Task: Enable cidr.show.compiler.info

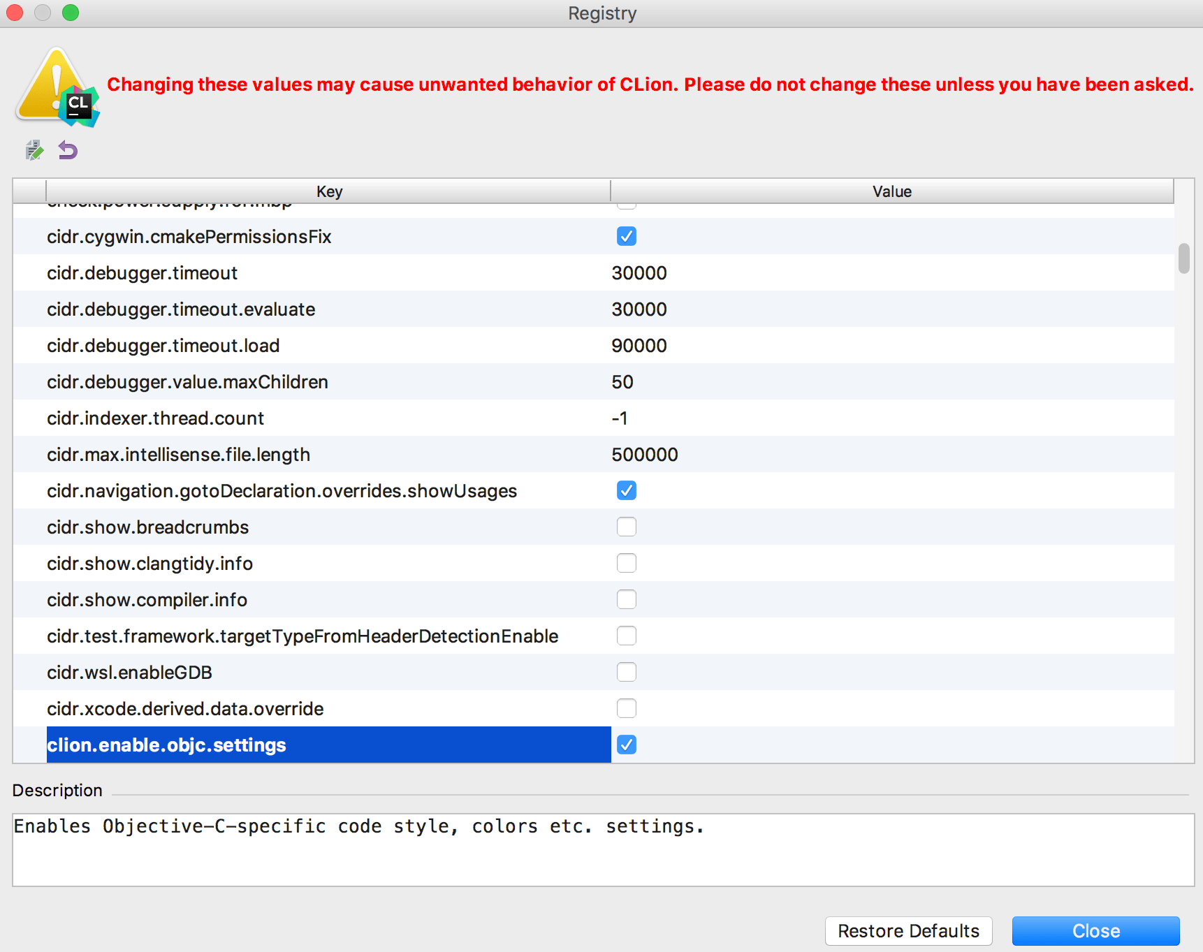Action: tap(627, 599)
